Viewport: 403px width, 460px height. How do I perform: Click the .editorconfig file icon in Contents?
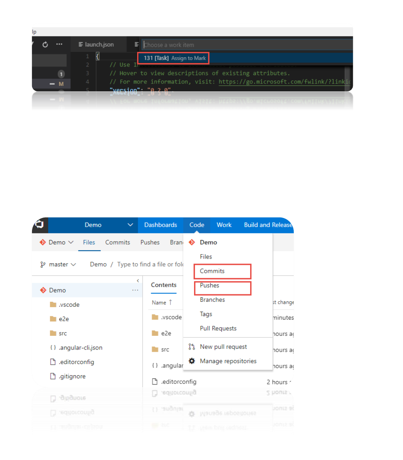click(x=155, y=382)
